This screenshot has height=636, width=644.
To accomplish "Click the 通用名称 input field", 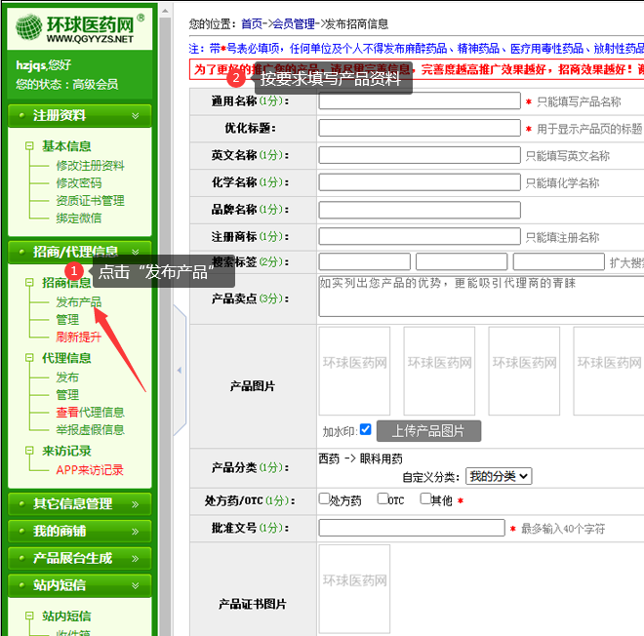I will coord(419,100).
